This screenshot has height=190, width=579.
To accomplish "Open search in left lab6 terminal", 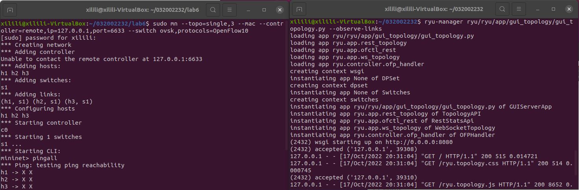I will coord(213,9).
